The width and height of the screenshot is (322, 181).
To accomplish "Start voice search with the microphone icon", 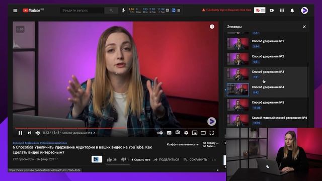I will (x=123, y=10).
